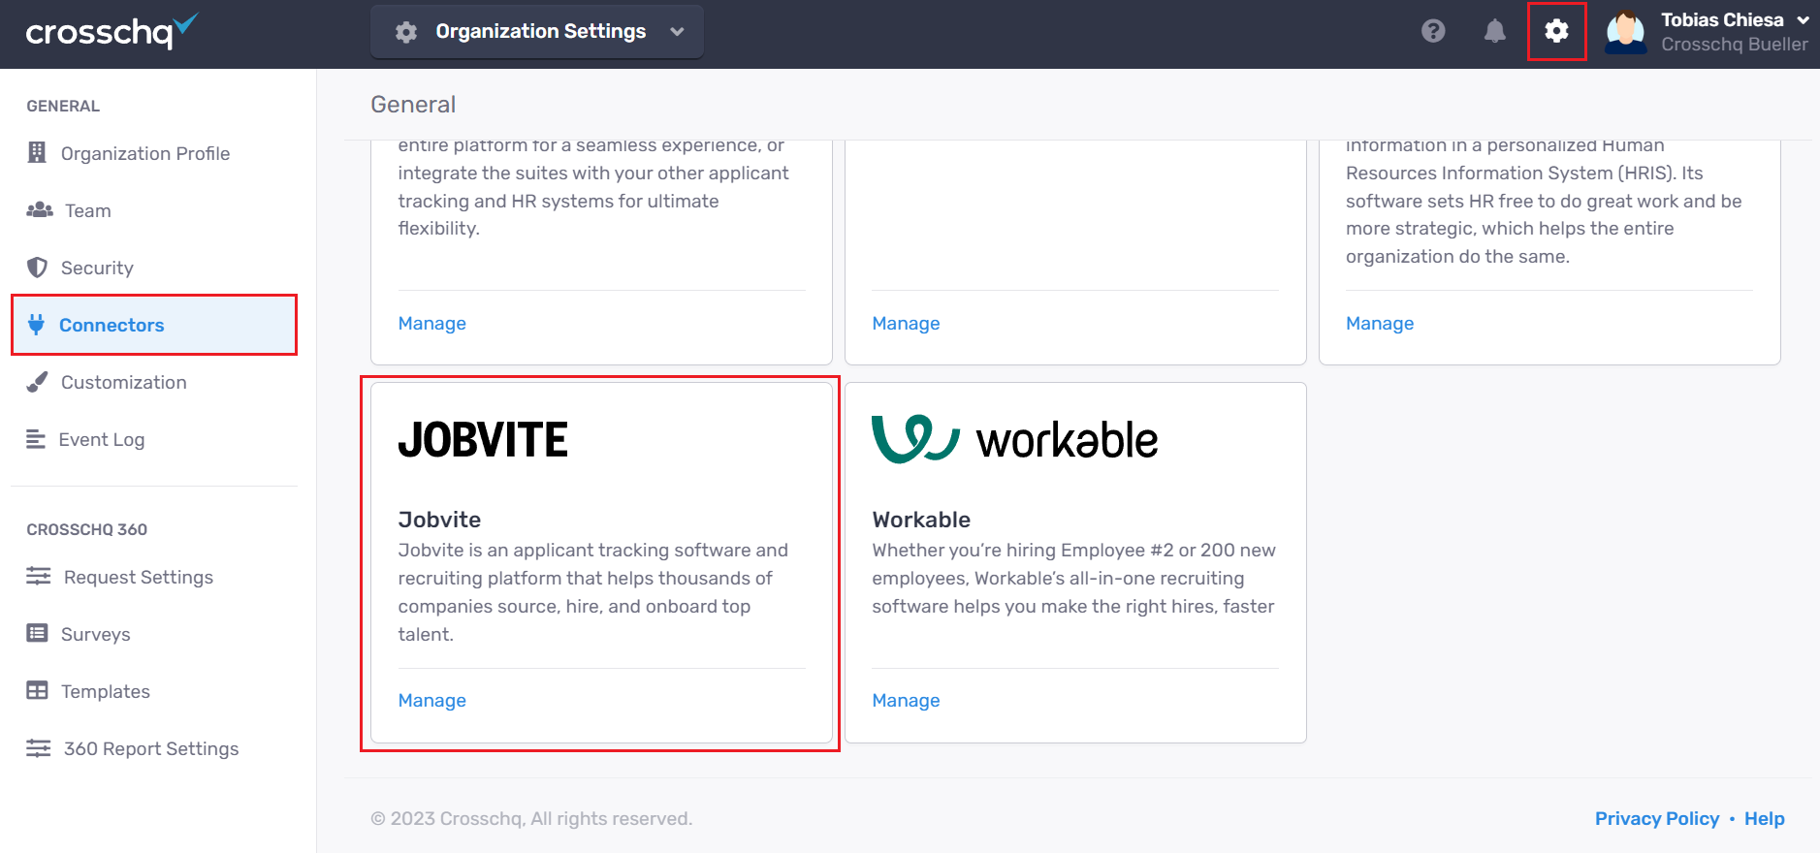1820x853 pixels.
Task: Click the shield icon next to Security
Action: (37, 267)
